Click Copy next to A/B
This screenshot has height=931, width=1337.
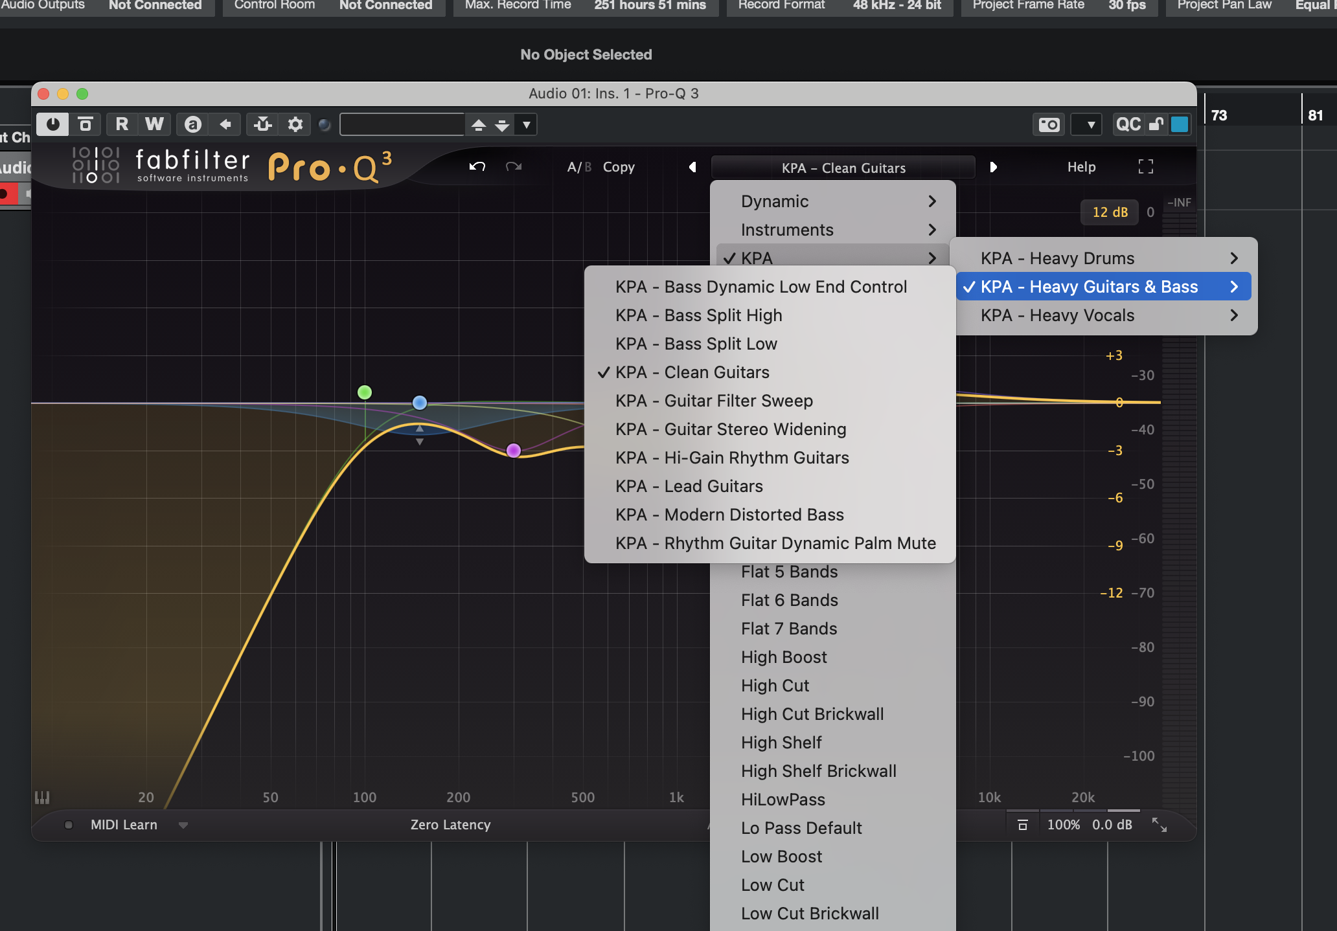pyautogui.click(x=619, y=166)
